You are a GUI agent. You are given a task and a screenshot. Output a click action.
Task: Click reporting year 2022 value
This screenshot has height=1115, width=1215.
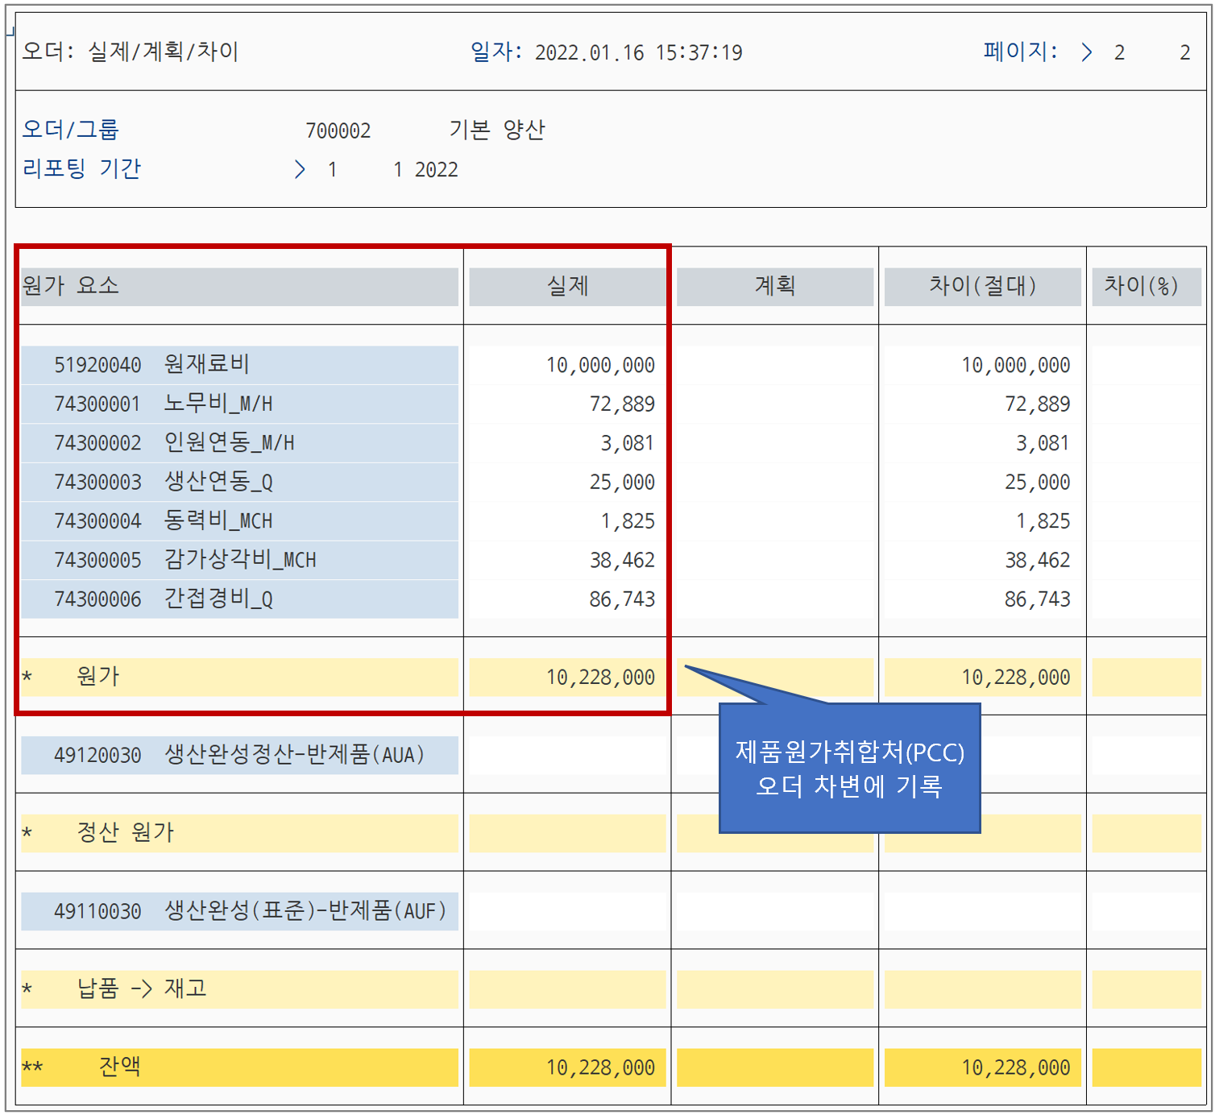pyautogui.click(x=436, y=169)
